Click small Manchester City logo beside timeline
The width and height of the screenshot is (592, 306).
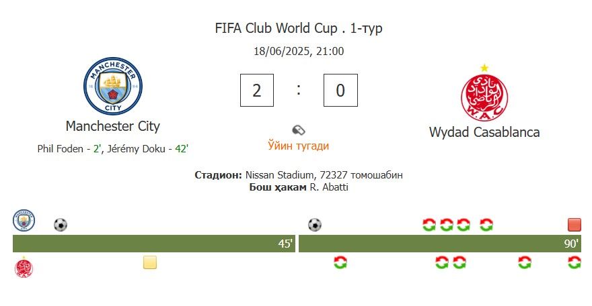tap(24, 221)
